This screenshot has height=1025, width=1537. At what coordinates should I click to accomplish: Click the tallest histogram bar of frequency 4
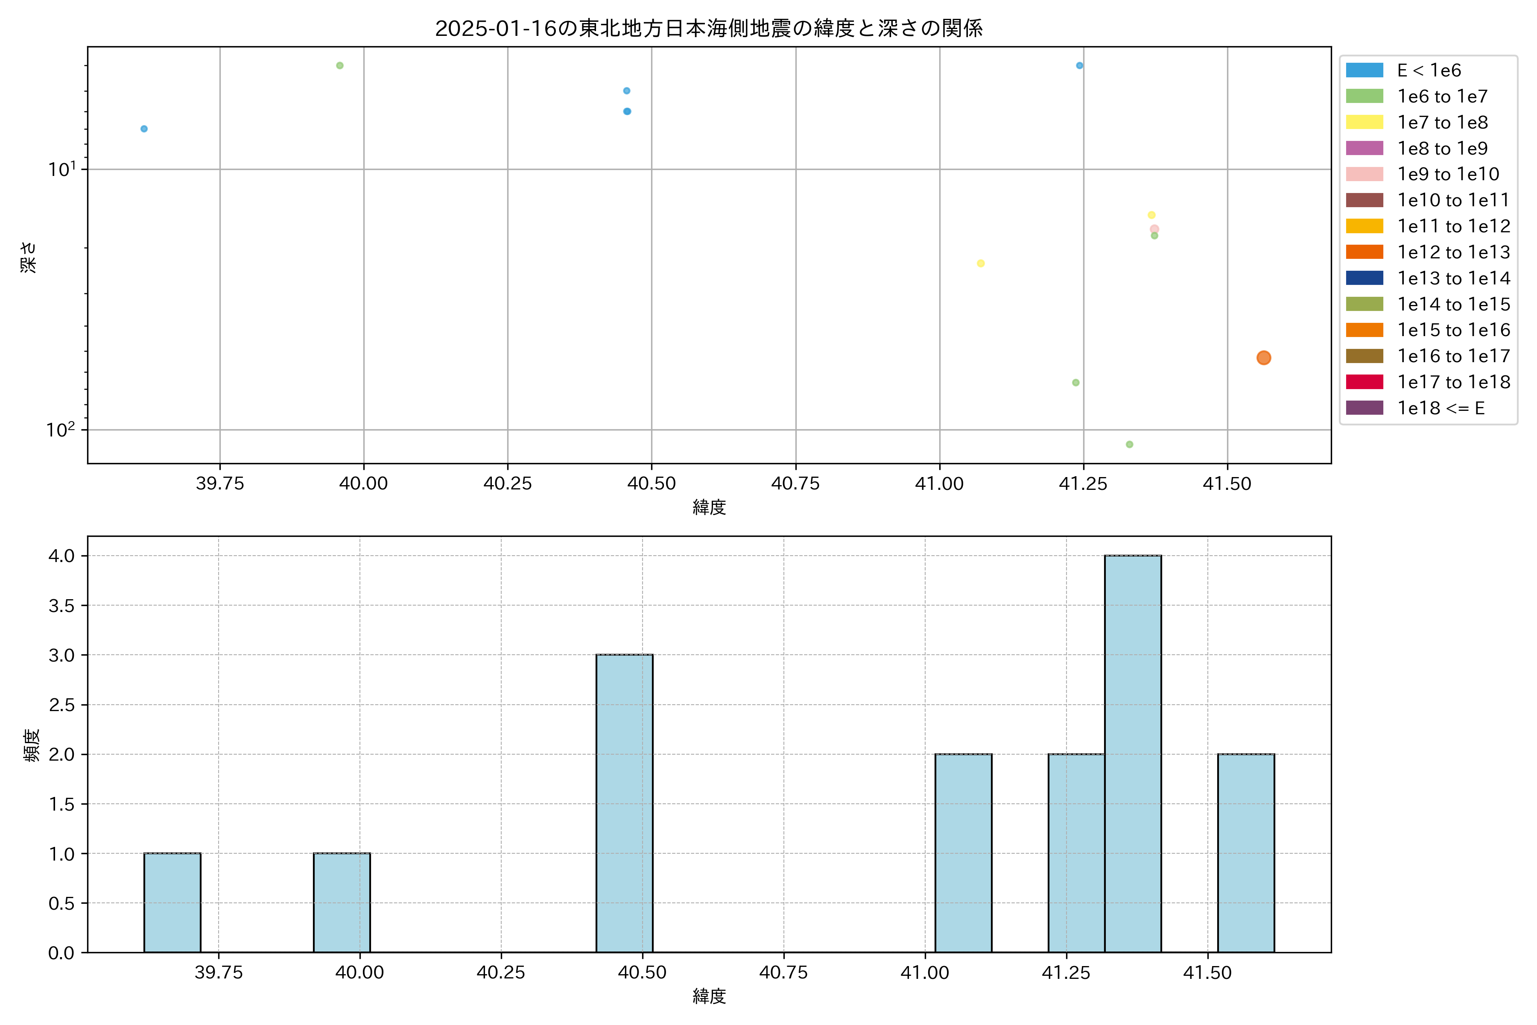click(x=1133, y=754)
